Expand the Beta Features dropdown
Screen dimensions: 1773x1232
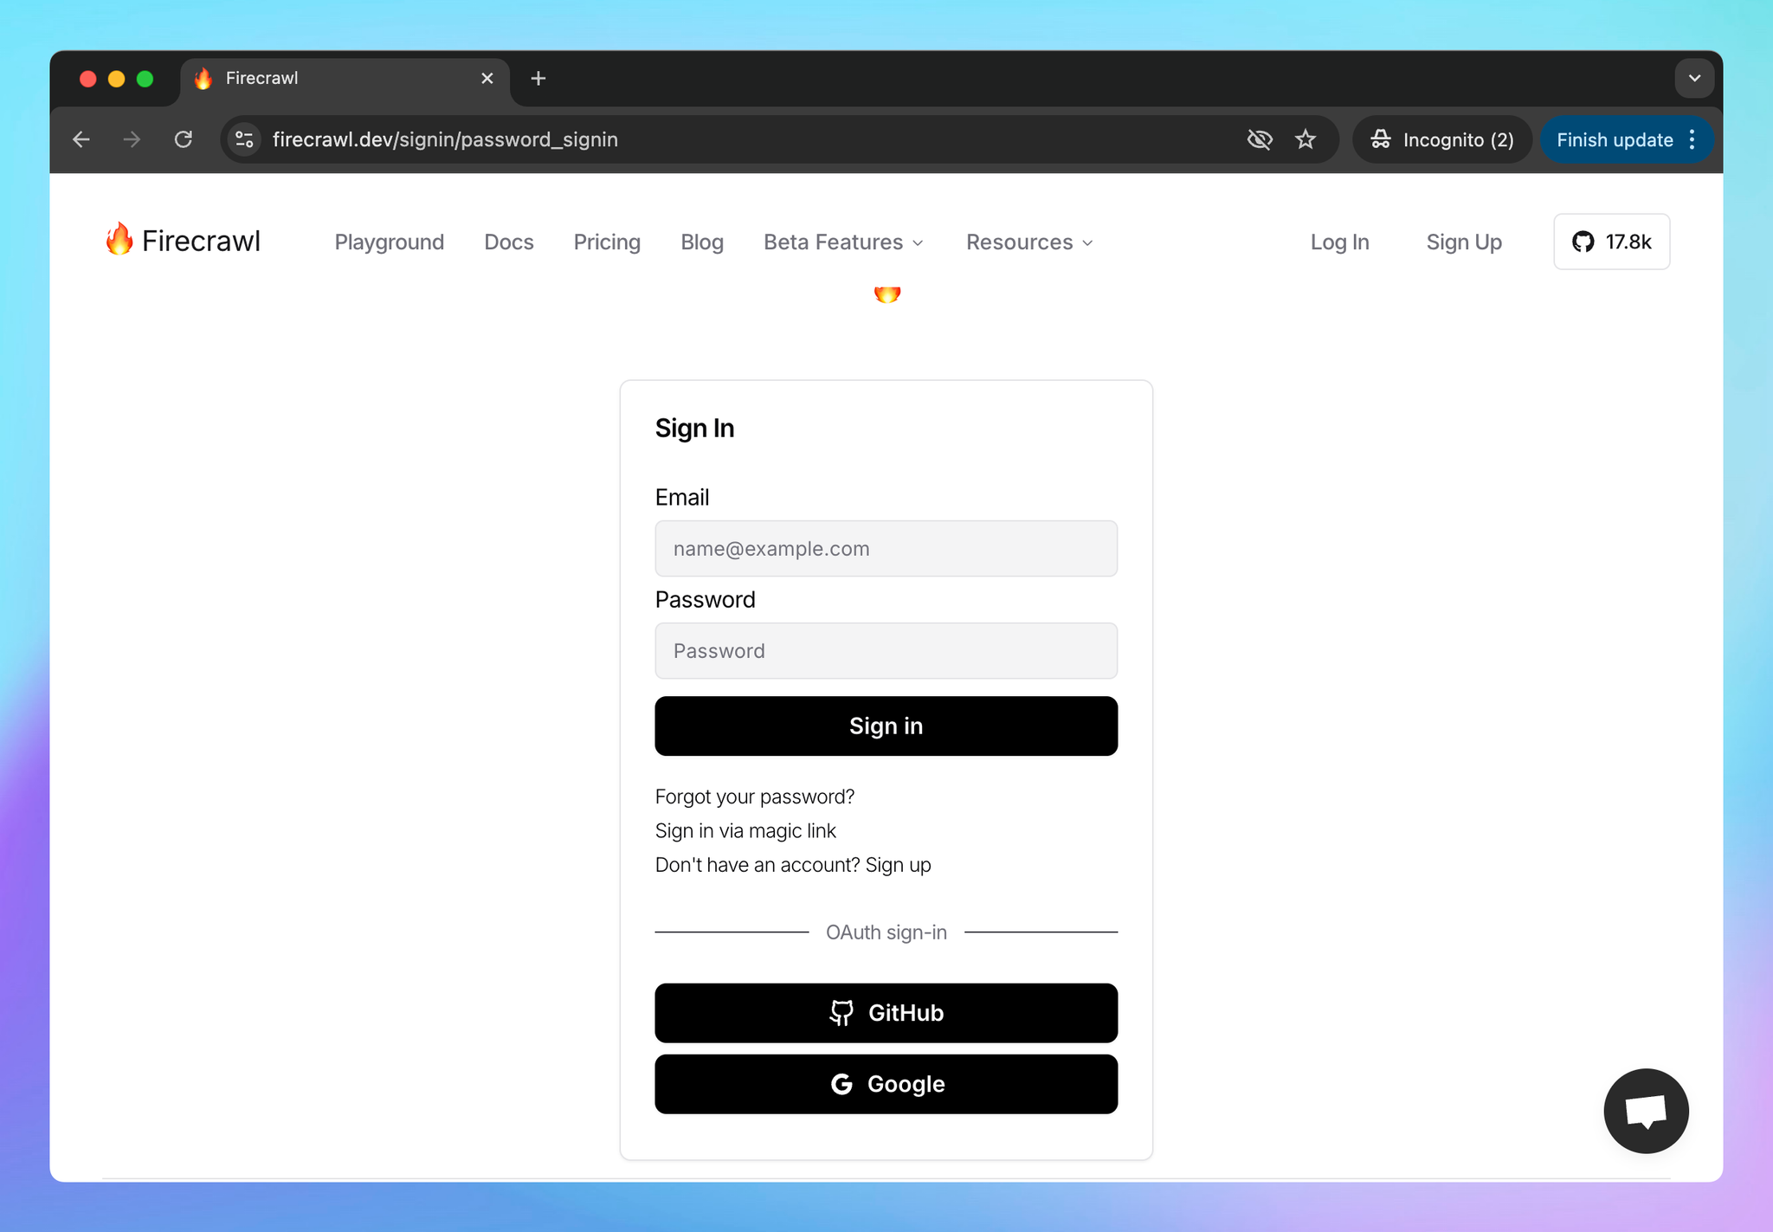pos(844,242)
